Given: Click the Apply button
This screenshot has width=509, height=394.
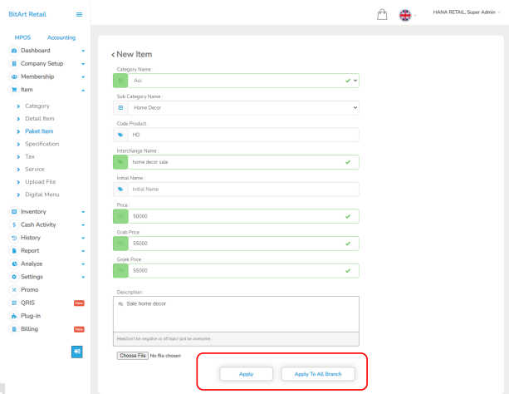Looking at the screenshot, I should [x=247, y=374].
